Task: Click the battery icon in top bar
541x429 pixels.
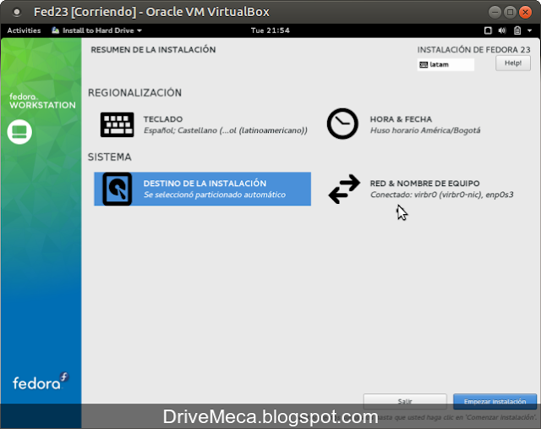Action: tap(517, 30)
